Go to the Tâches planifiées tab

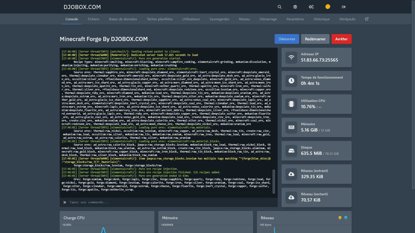pyautogui.click(x=159, y=19)
